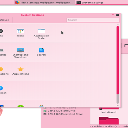Click the dark window icon in System Settings titlebar
This screenshot has height=128, width=128.
117,15
